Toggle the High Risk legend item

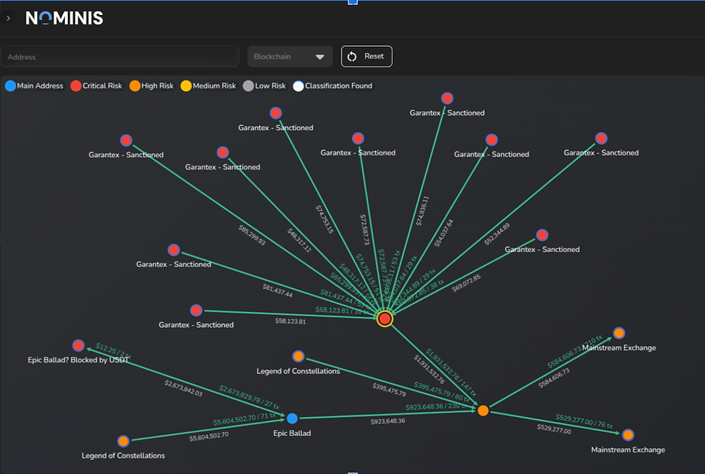pyautogui.click(x=151, y=86)
